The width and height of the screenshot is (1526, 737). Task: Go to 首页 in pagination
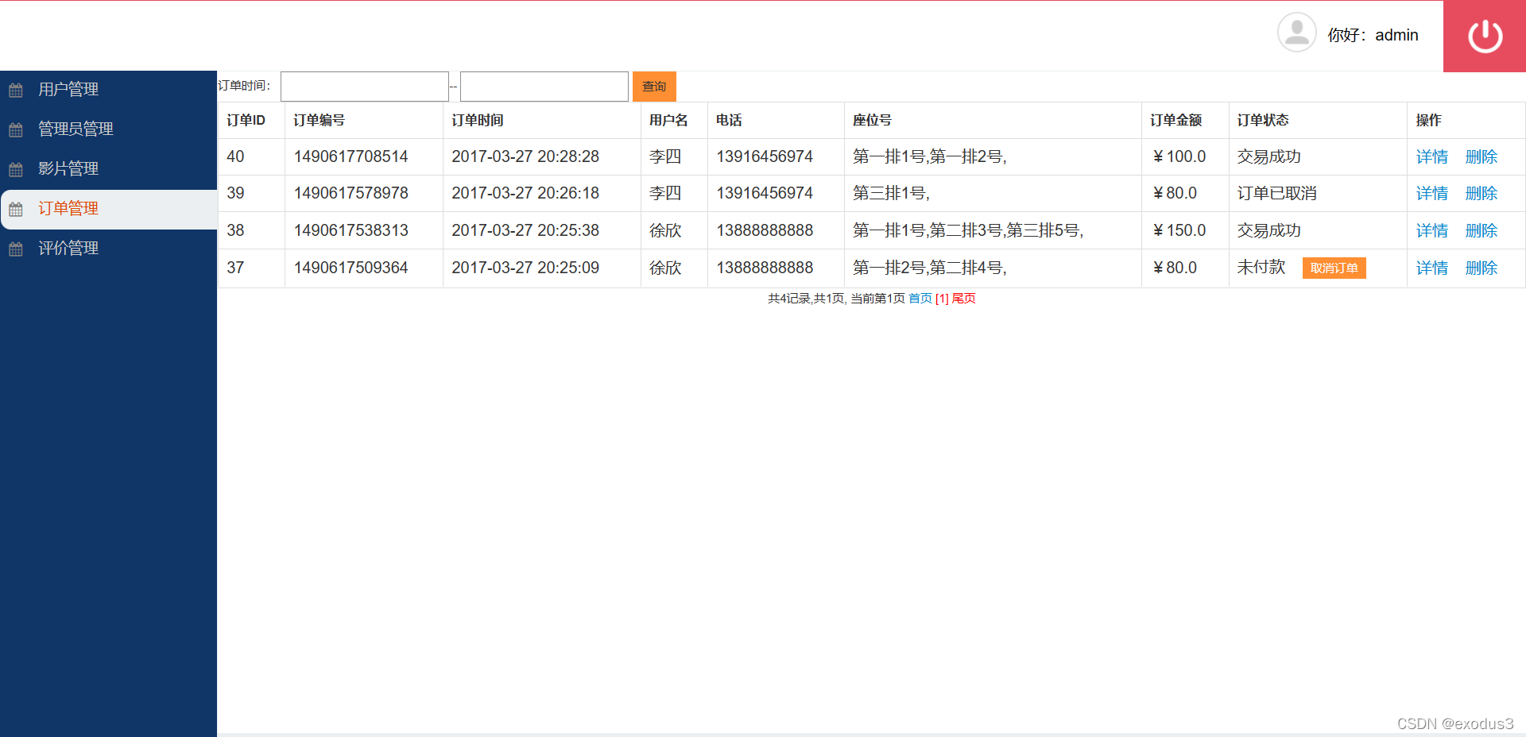point(920,299)
